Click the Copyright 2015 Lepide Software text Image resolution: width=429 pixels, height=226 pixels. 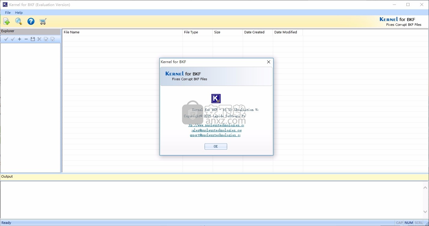[x=215, y=116]
